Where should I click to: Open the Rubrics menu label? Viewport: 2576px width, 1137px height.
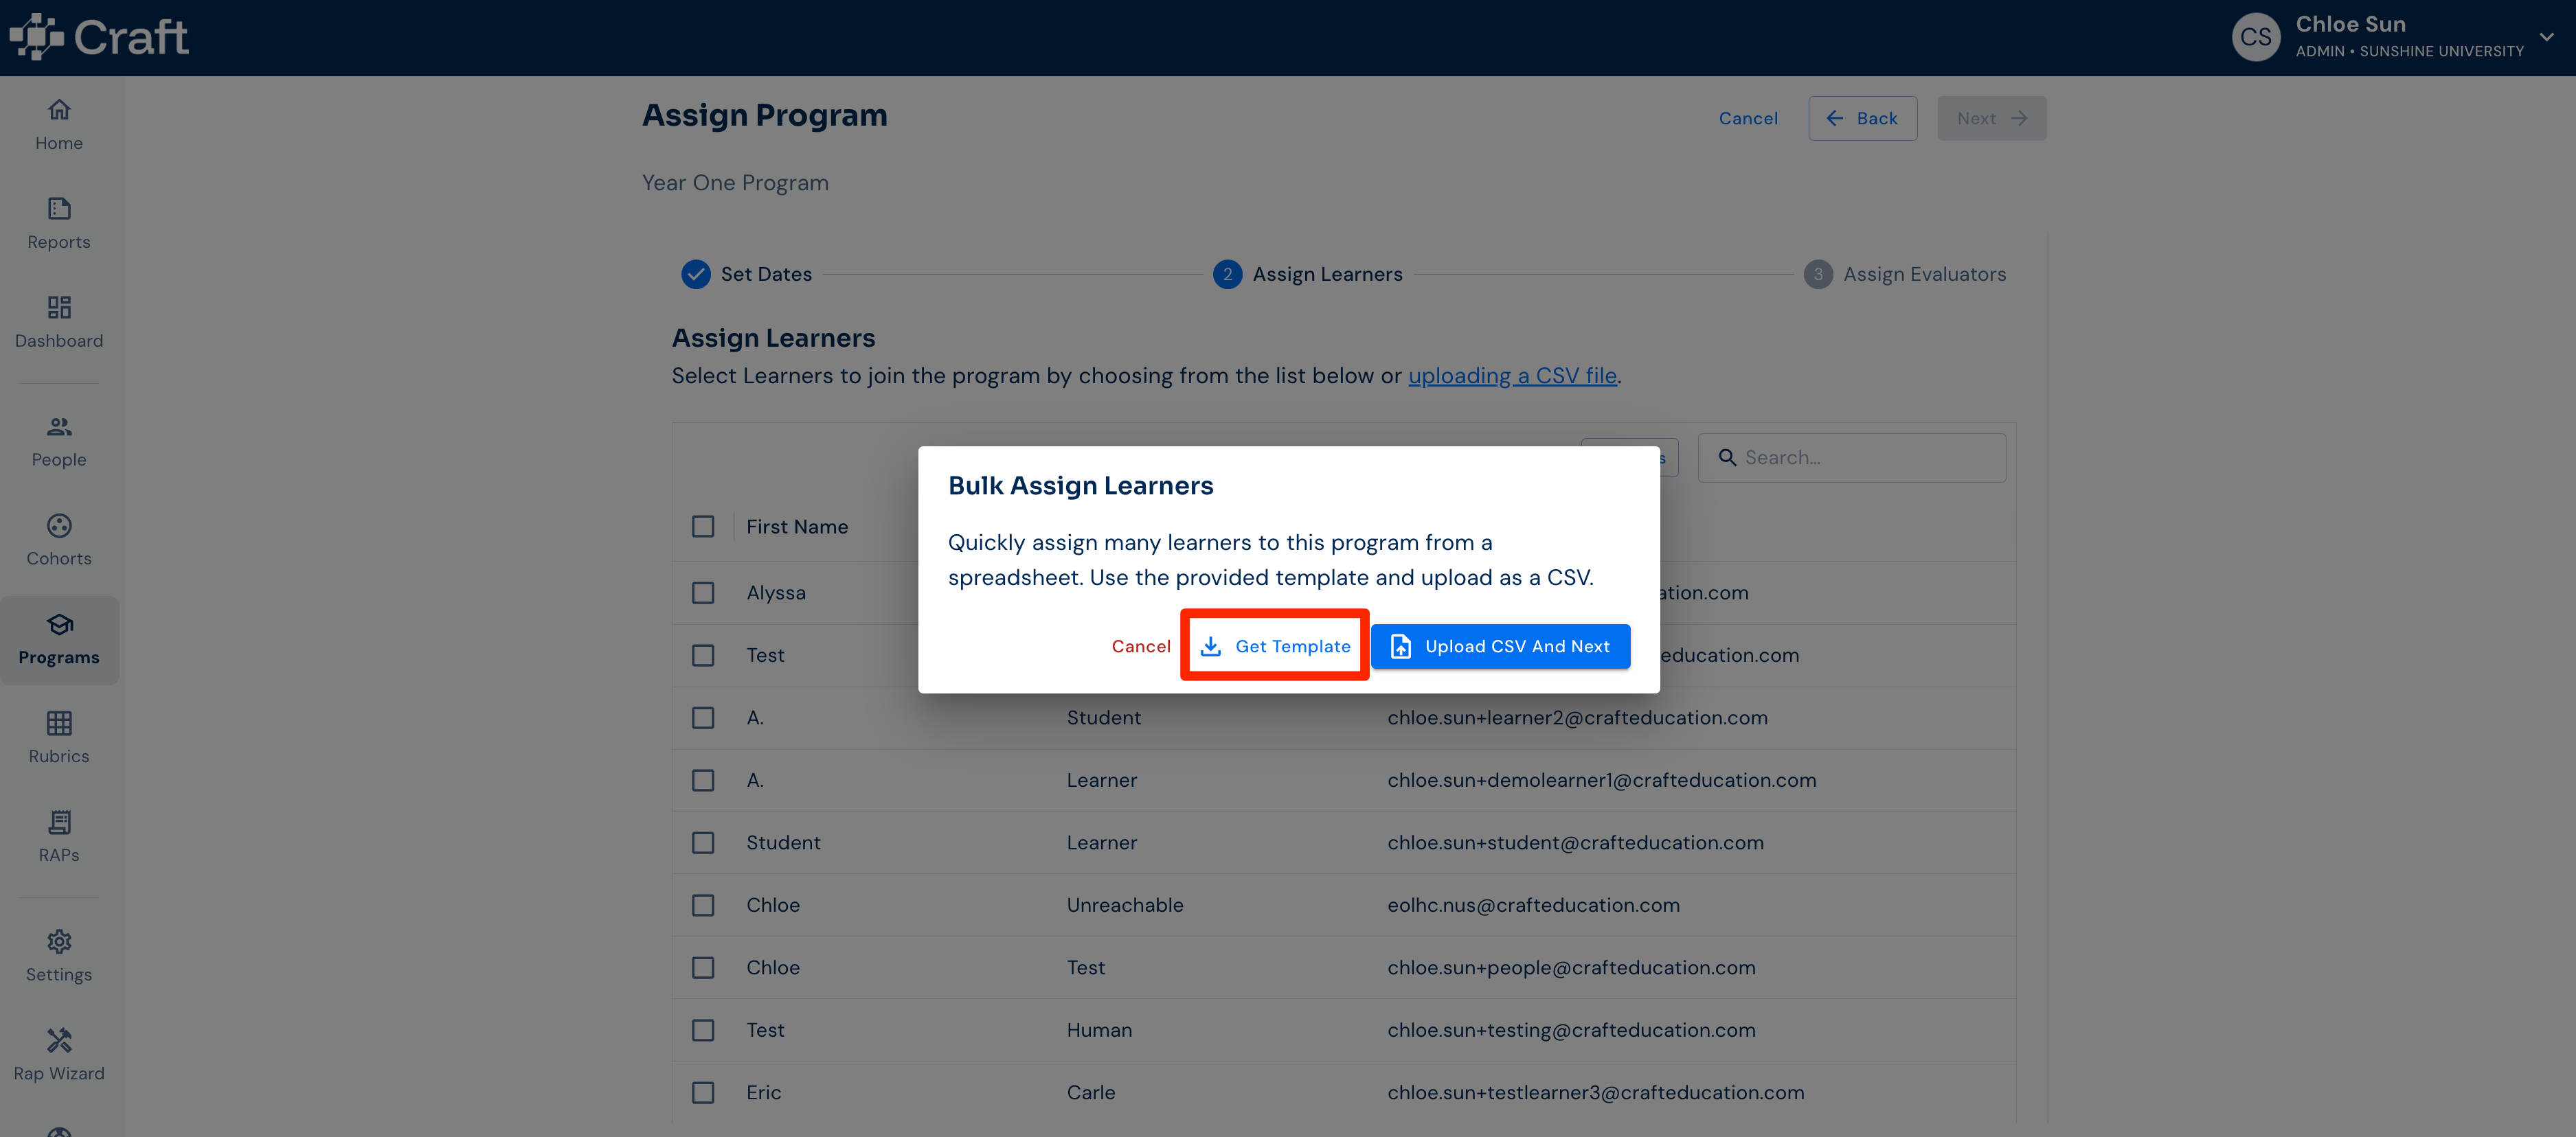coord(59,757)
